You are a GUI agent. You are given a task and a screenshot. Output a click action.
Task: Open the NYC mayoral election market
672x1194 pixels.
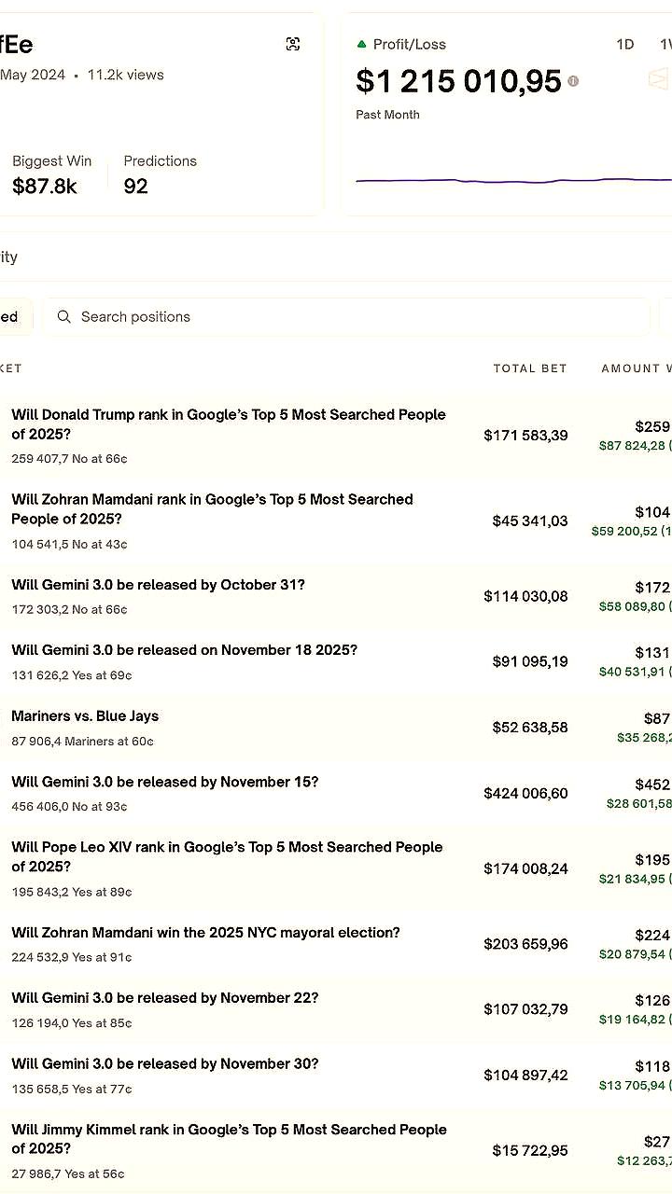[x=204, y=932]
